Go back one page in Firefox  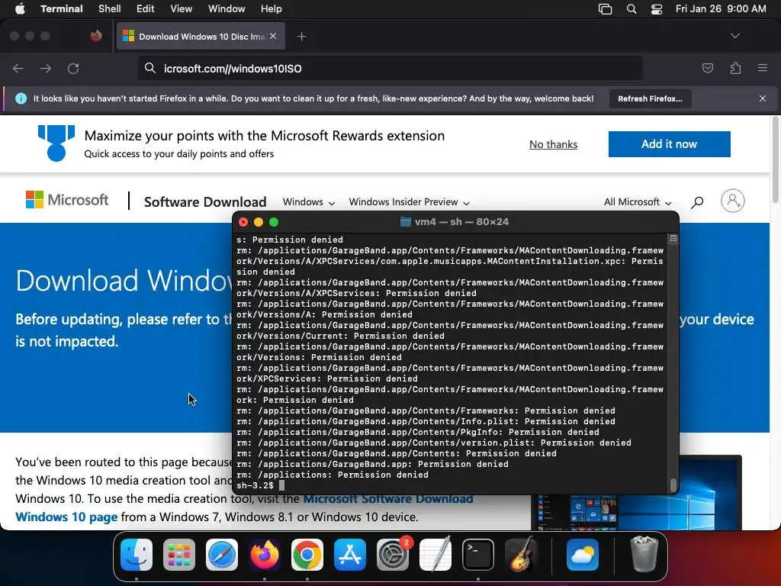click(18, 68)
